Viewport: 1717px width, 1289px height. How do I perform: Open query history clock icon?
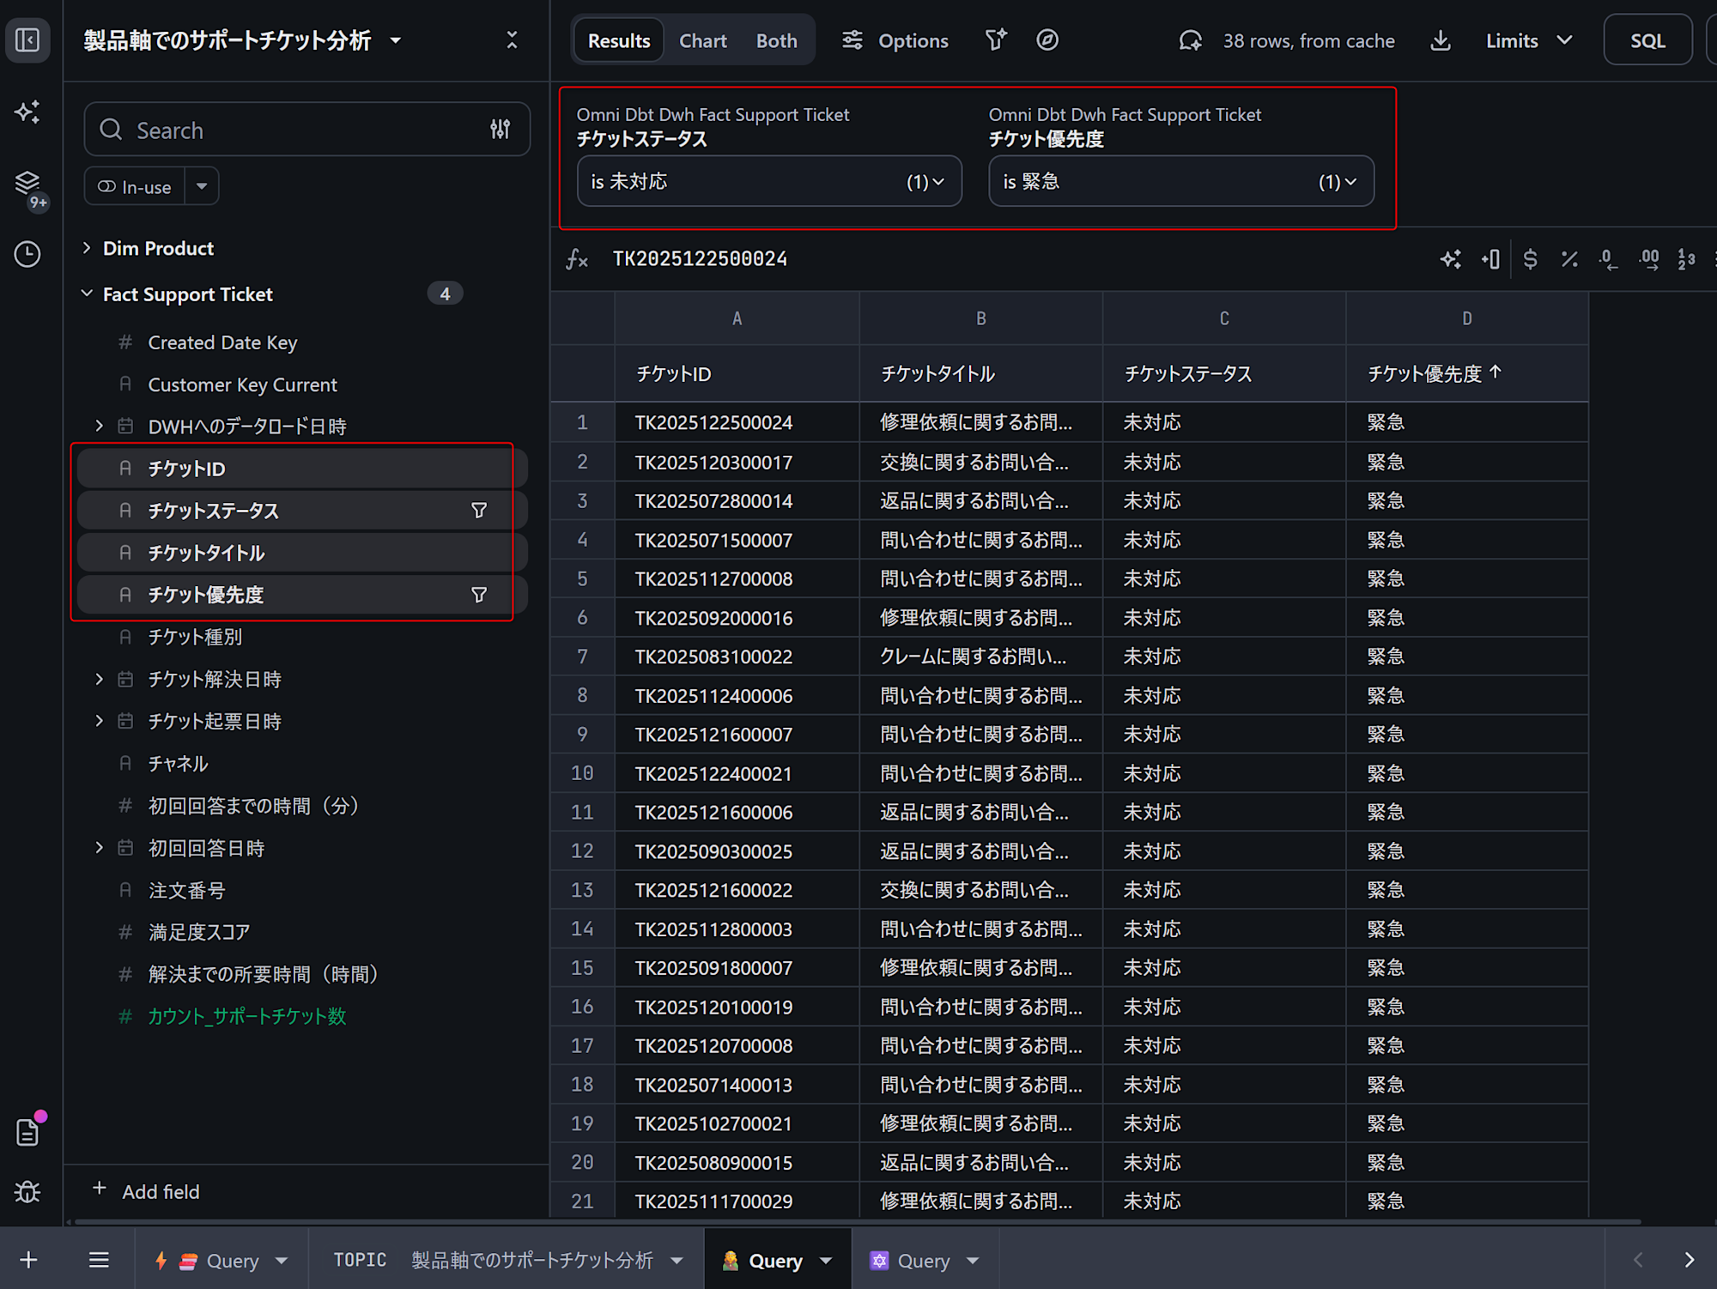point(27,254)
